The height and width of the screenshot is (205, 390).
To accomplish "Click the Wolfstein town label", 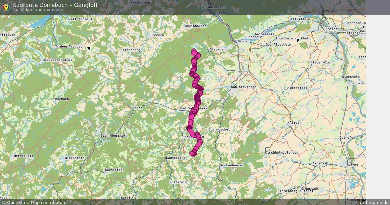I will (178, 182).
